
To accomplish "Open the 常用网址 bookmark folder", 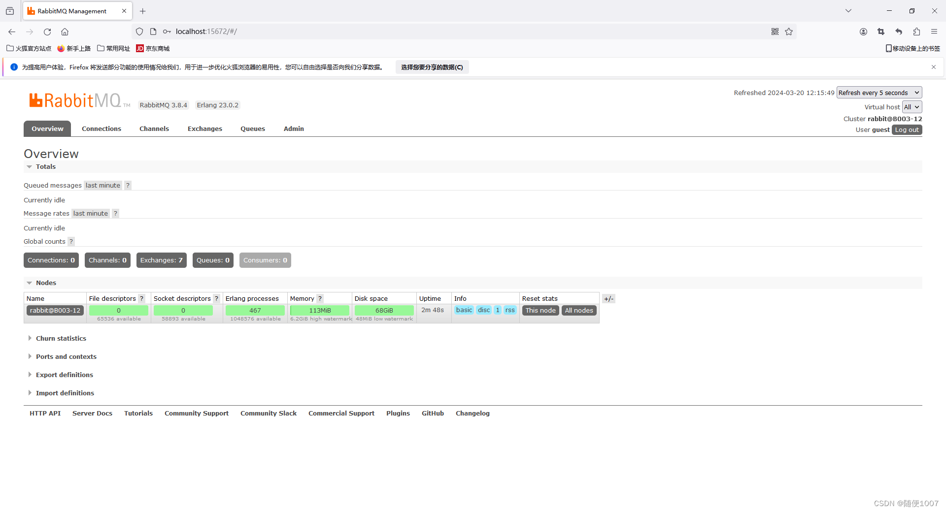I will click(x=114, y=48).
